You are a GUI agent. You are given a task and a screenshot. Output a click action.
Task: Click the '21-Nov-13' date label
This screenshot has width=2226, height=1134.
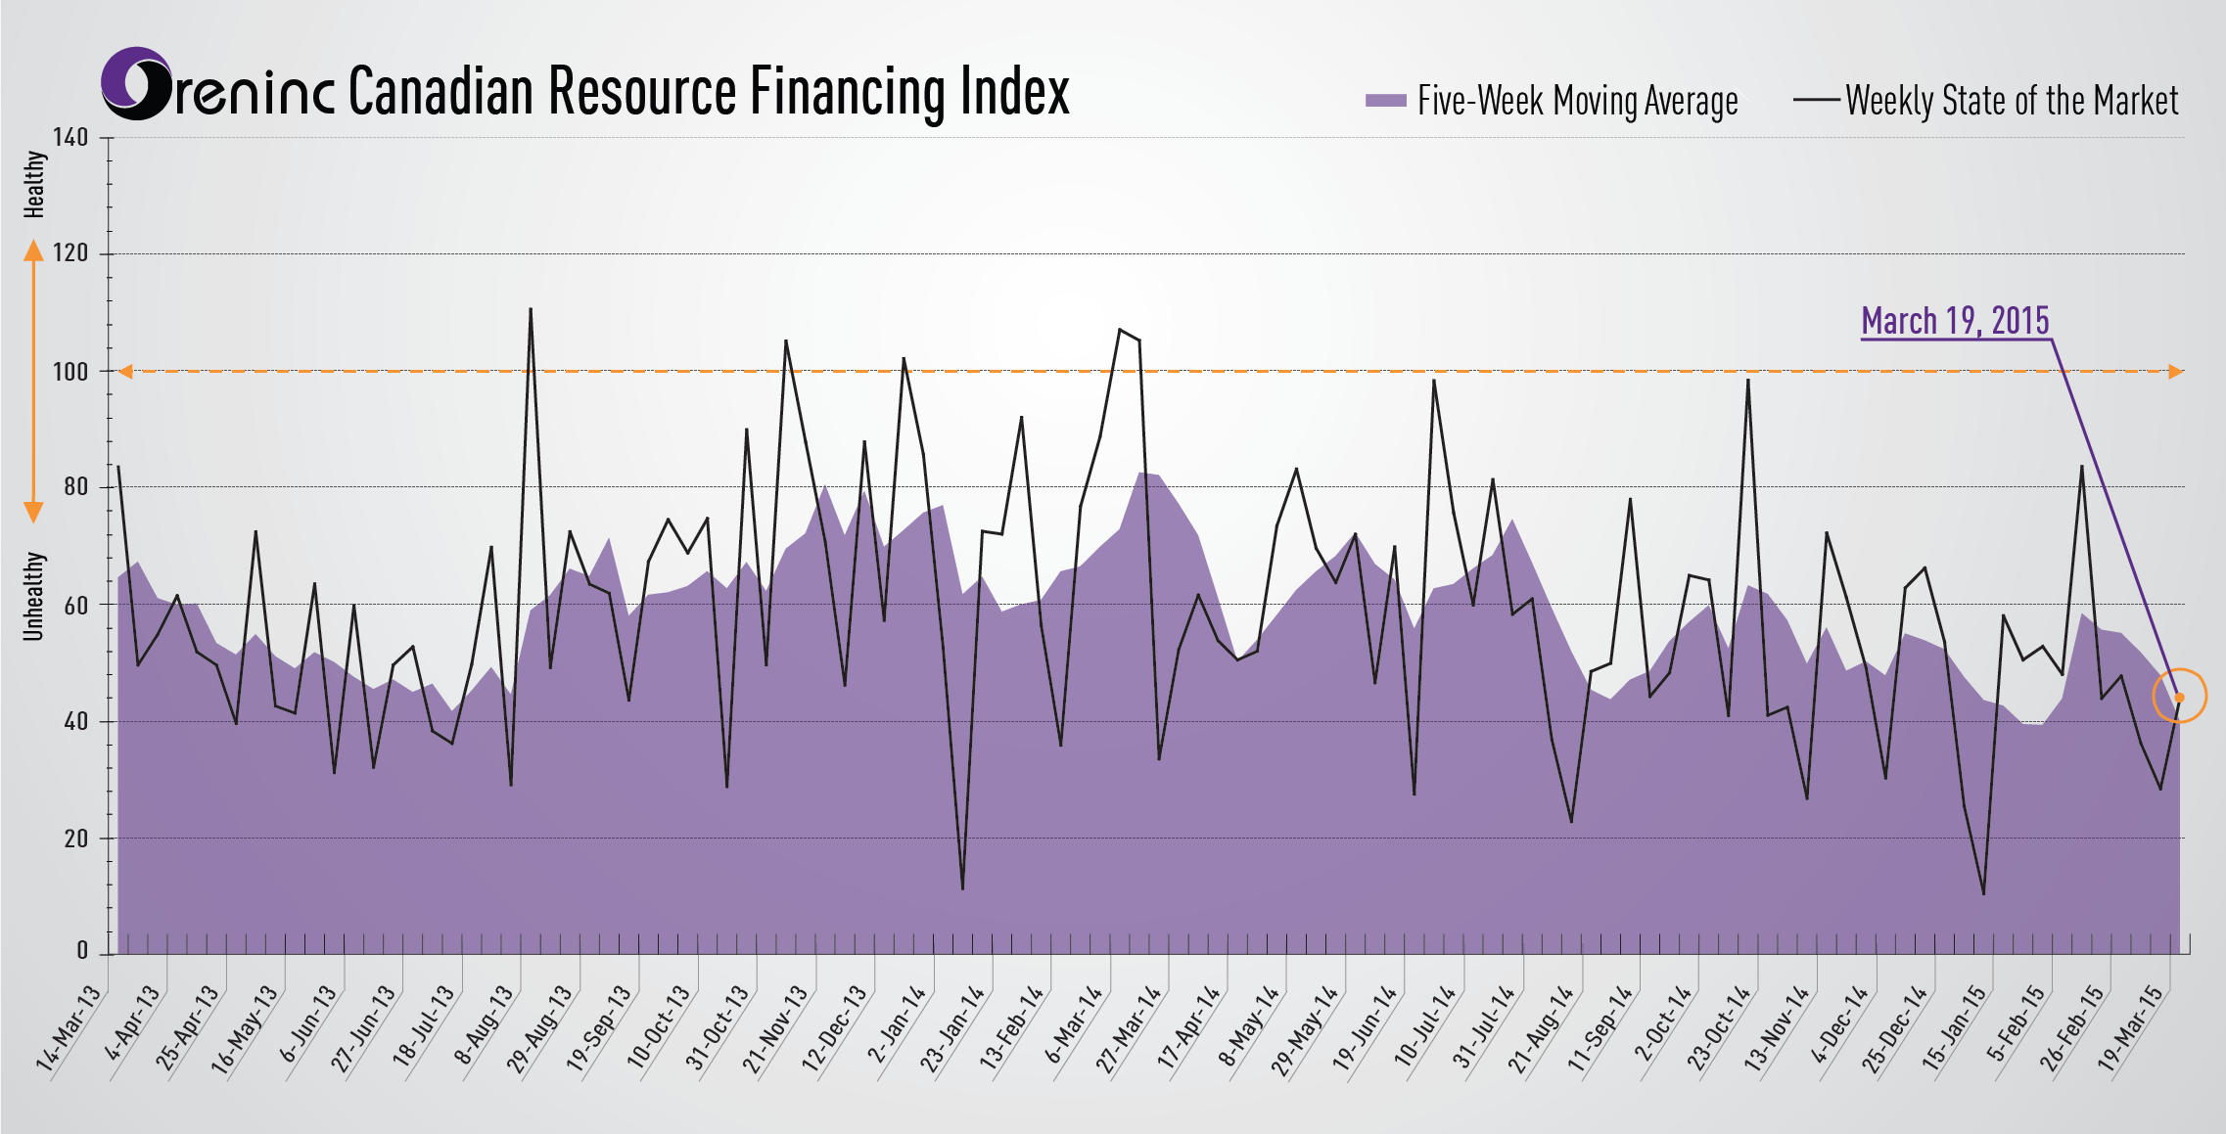(775, 1029)
